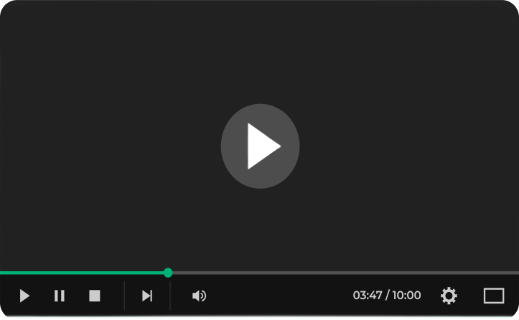This screenshot has height=320, width=519.
Task: Expand playback options from the gear
Action: pyautogui.click(x=449, y=296)
